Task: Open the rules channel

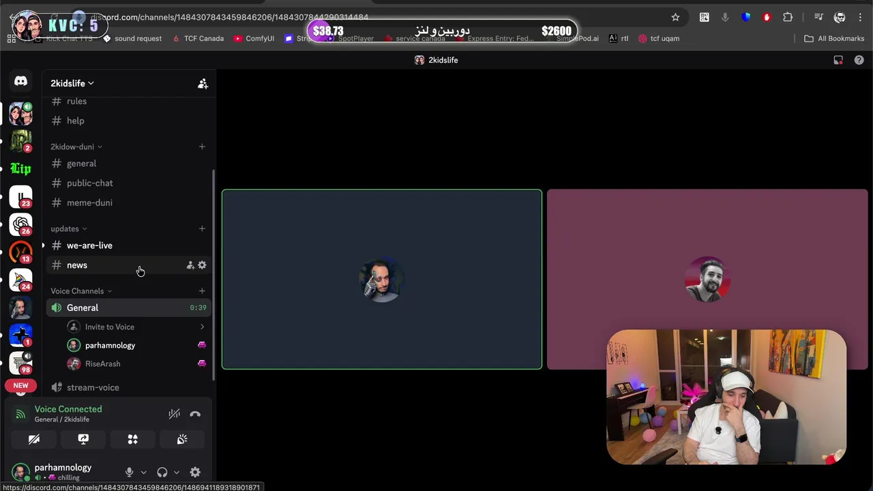Action: [x=128, y=101]
